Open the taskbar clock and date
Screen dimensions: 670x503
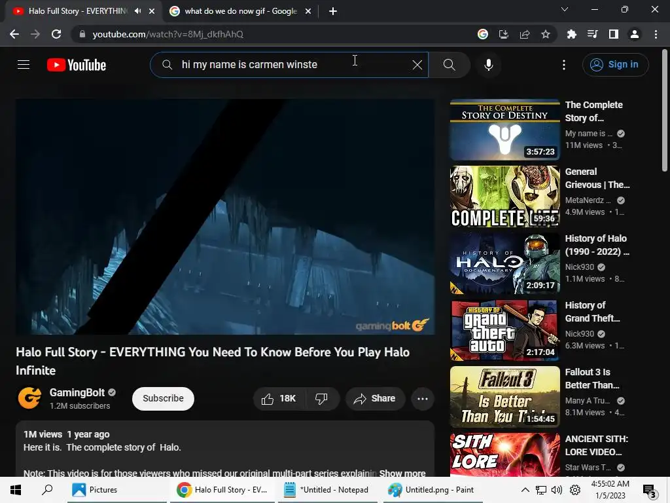(610, 490)
